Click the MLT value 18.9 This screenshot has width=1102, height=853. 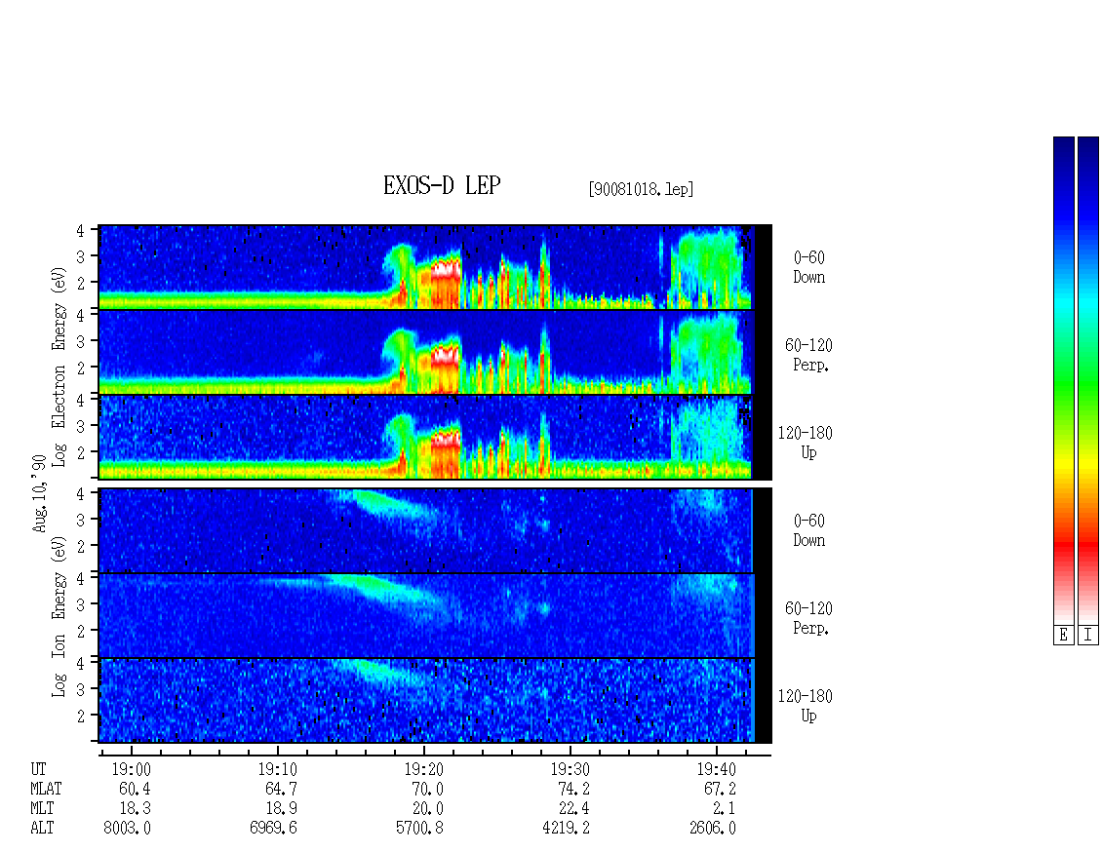tap(281, 809)
